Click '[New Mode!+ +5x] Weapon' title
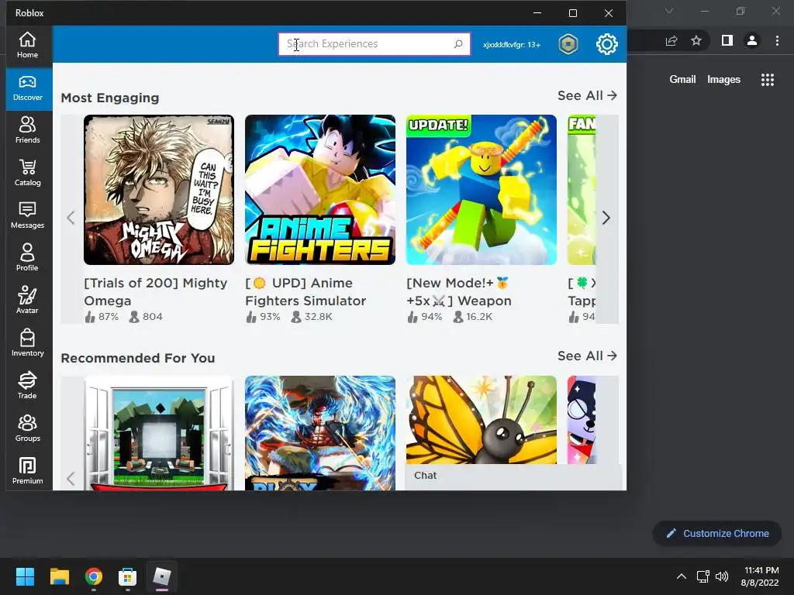This screenshot has height=595, width=794. click(x=459, y=291)
